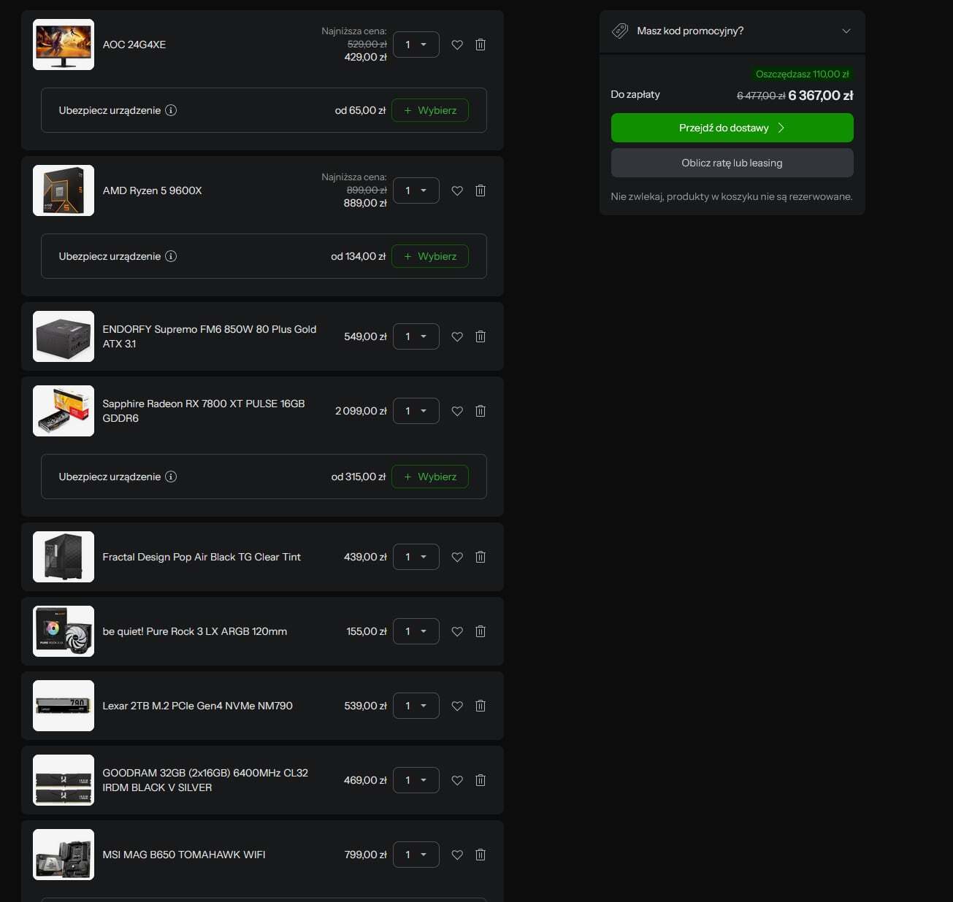Screen dimensions: 953x902
Task: Click the ENDORFY Supremo power supply thumbnail
Action: tap(64, 336)
